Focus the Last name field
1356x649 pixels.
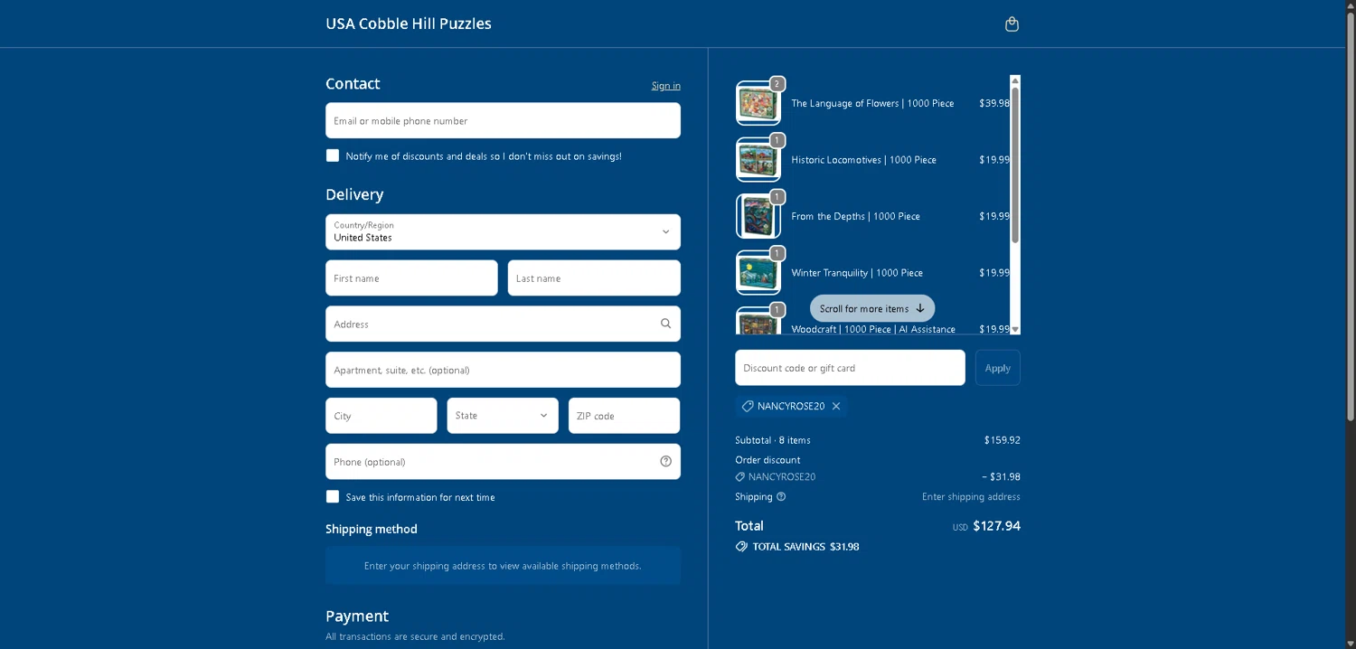[x=594, y=278]
